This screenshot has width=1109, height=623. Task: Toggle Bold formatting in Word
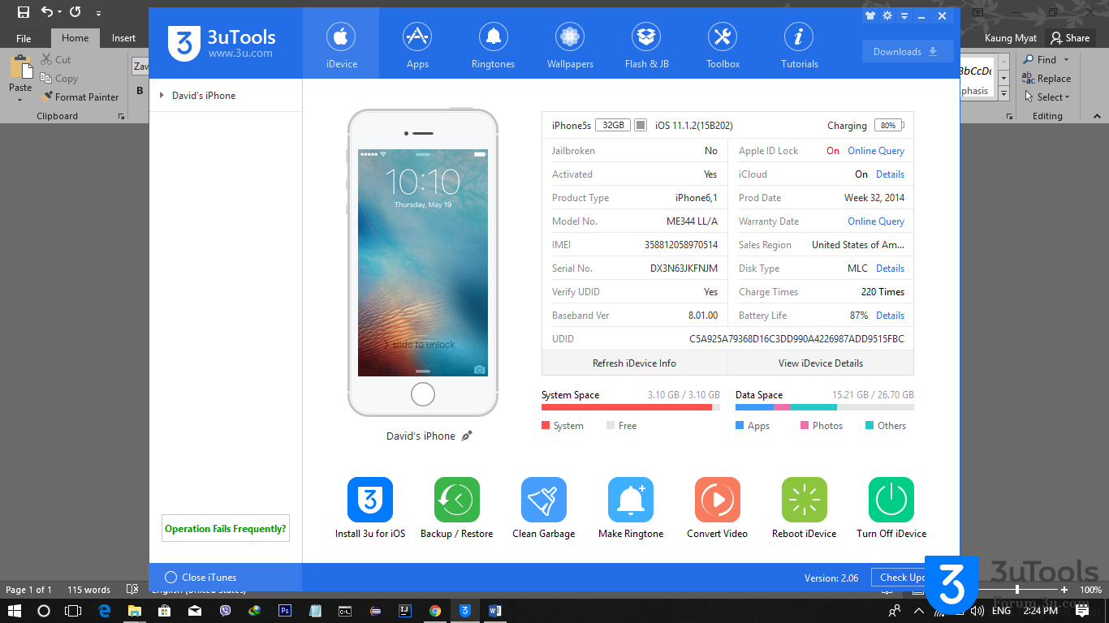[x=140, y=91]
